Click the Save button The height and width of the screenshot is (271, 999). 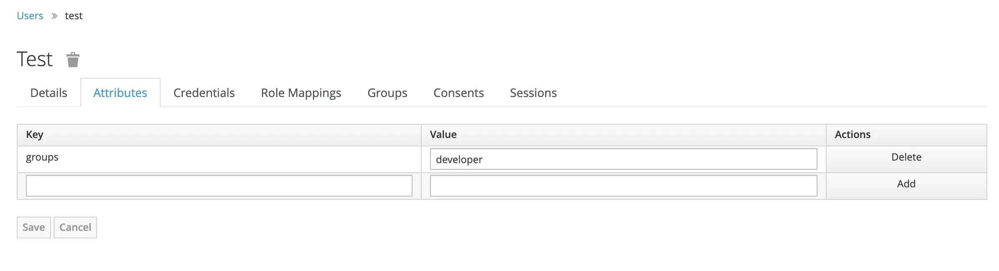(34, 228)
